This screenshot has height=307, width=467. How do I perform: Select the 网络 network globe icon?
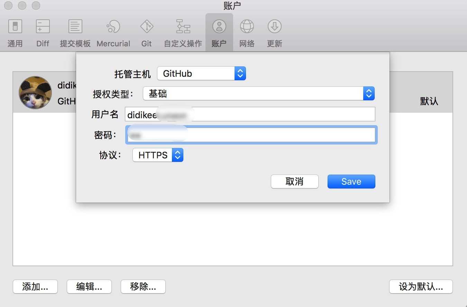pyautogui.click(x=247, y=33)
